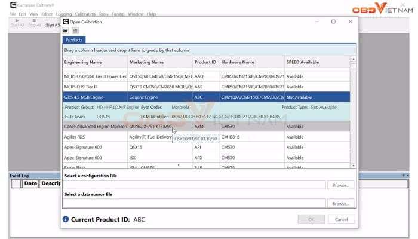
Task: Click the QSX15 marketing name cell
Action: [x=160, y=147]
